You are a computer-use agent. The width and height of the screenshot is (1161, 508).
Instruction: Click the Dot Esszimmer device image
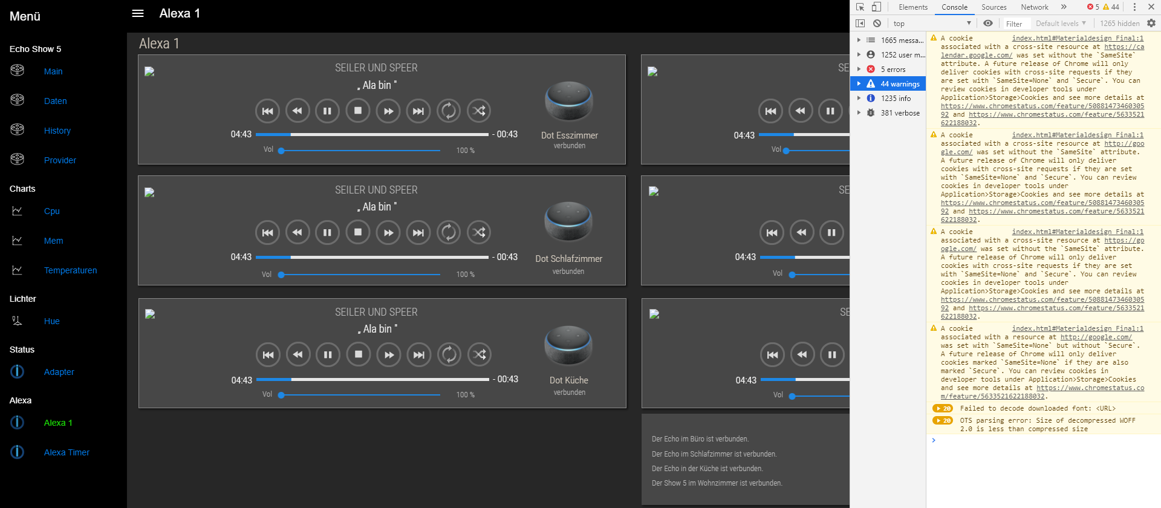[568, 101]
